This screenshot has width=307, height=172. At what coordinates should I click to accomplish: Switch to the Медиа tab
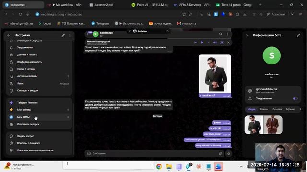[251, 109]
